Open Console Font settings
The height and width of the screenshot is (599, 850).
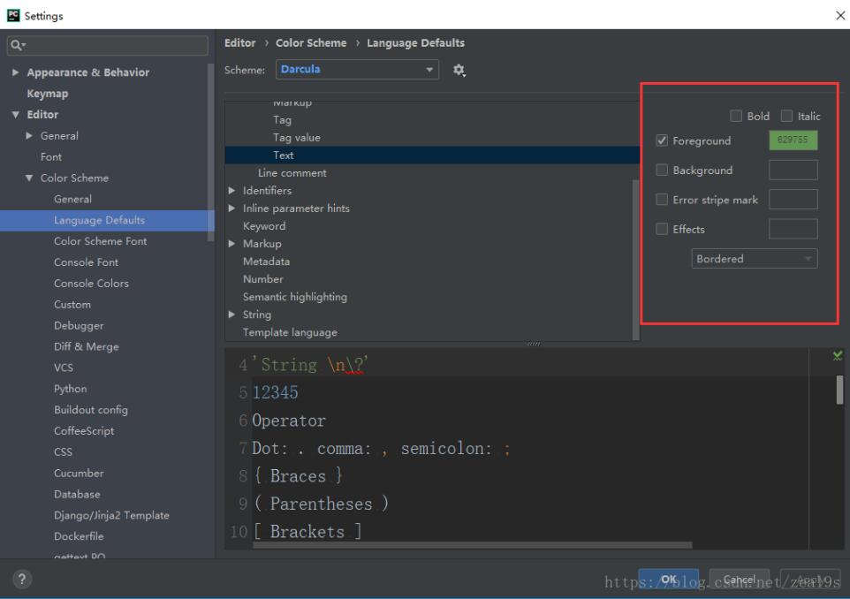(86, 262)
